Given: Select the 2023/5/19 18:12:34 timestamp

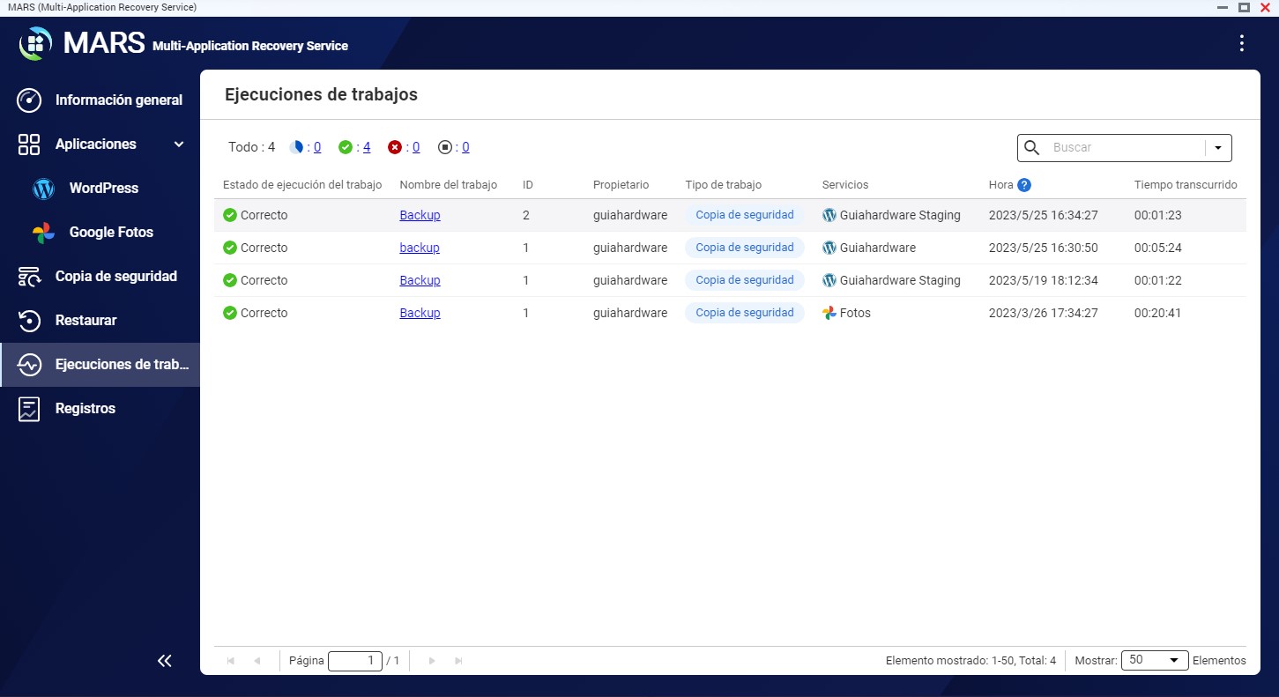Looking at the screenshot, I should coord(1044,280).
